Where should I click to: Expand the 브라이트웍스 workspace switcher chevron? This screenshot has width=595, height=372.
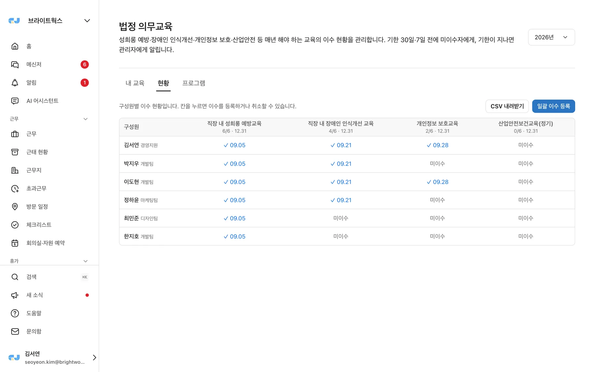pyautogui.click(x=87, y=21)
